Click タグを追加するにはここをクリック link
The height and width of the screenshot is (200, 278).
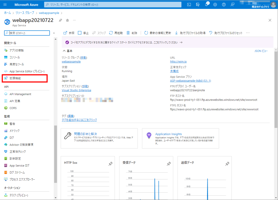point(79,120)
